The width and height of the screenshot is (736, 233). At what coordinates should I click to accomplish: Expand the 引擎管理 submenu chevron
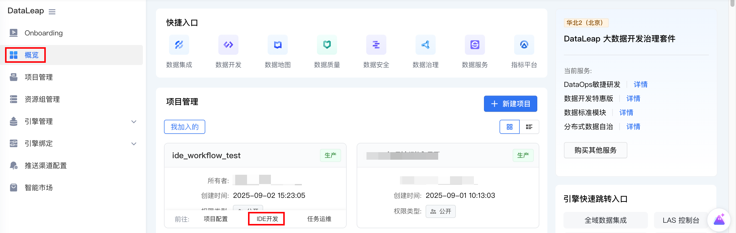[x=134, y=122]
